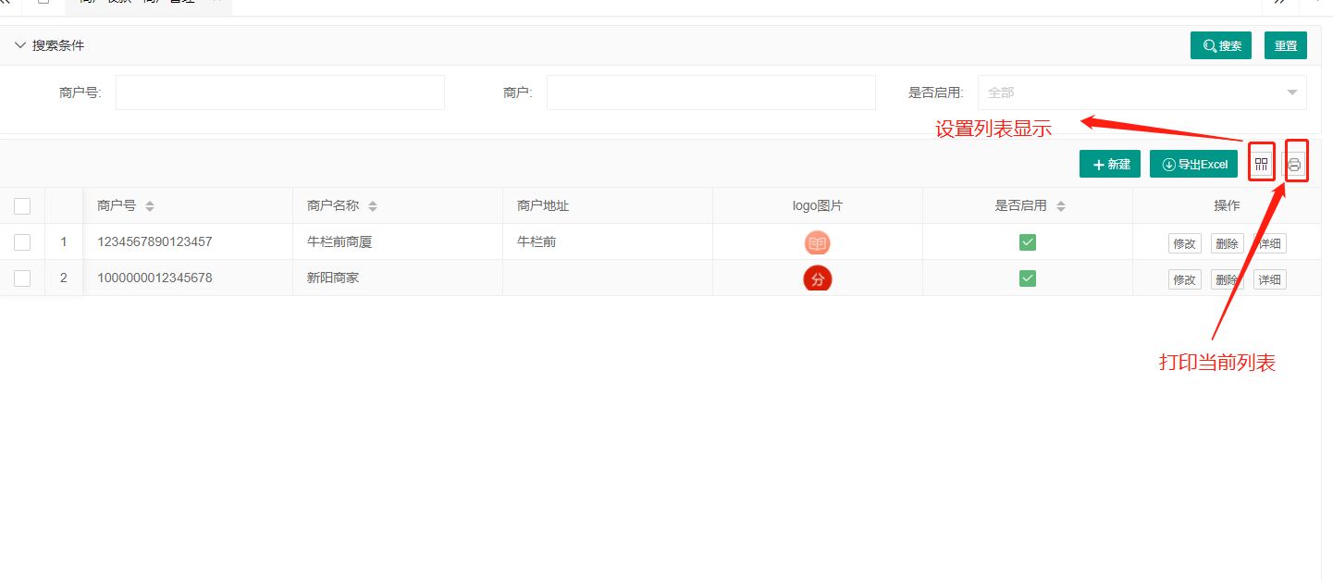The image size is (1333, 581).
Task: Check the select-all header checkbox
Action: 22,205
